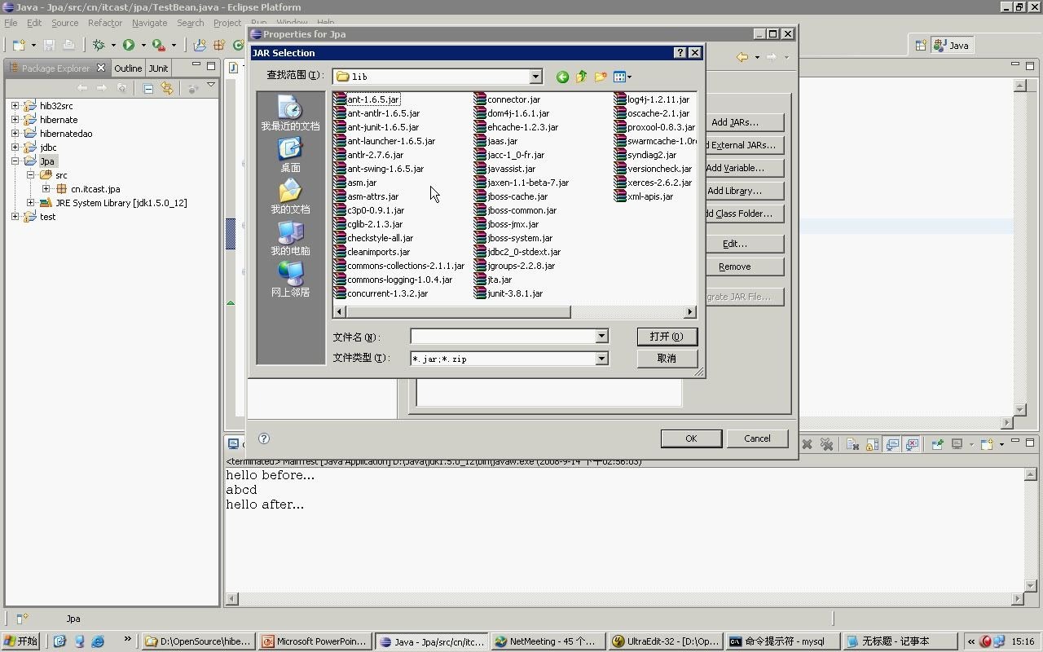The height and width of the screenshot is (652, 1043).
Task: Switch to the JUnit tab
Action: pos(158,68)
